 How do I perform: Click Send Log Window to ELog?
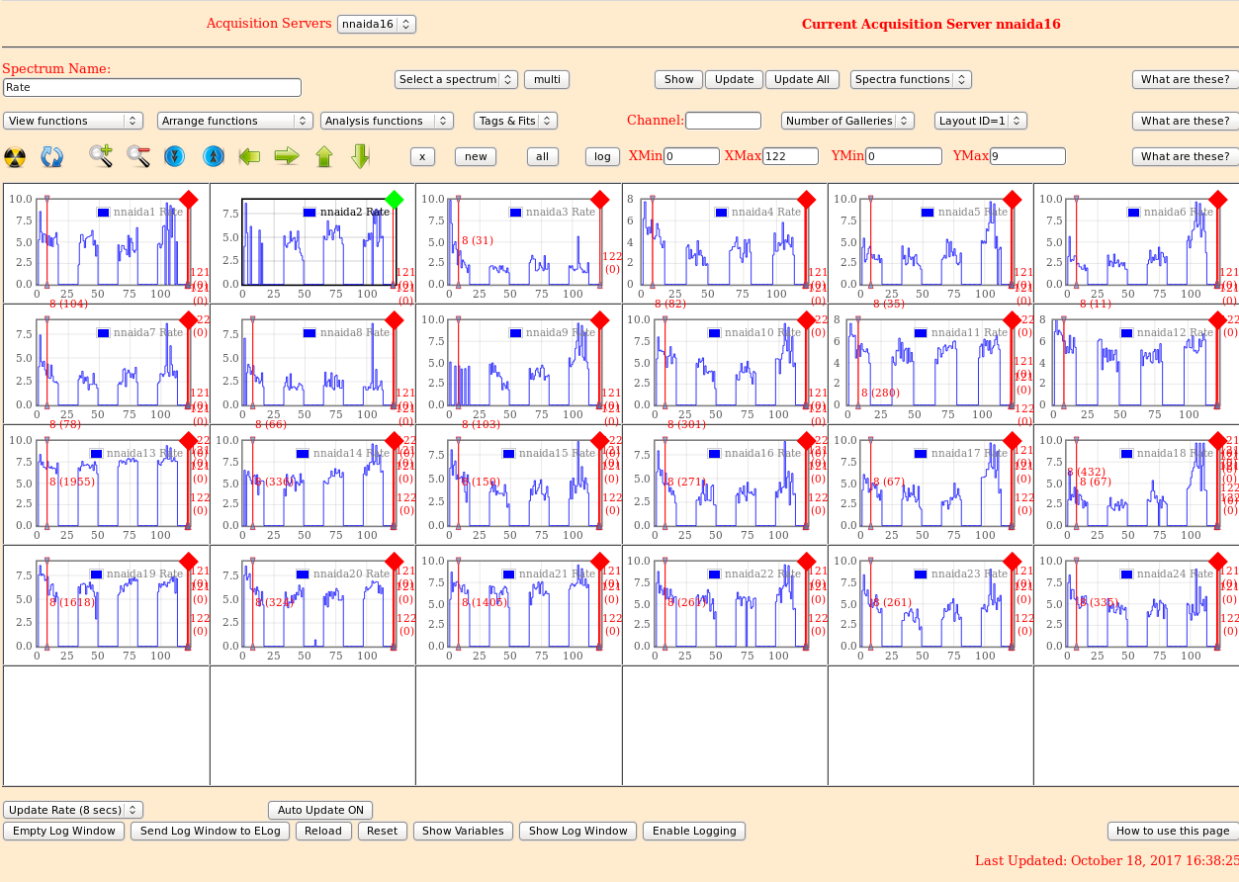pyautogui.click(x=211, y=831)
